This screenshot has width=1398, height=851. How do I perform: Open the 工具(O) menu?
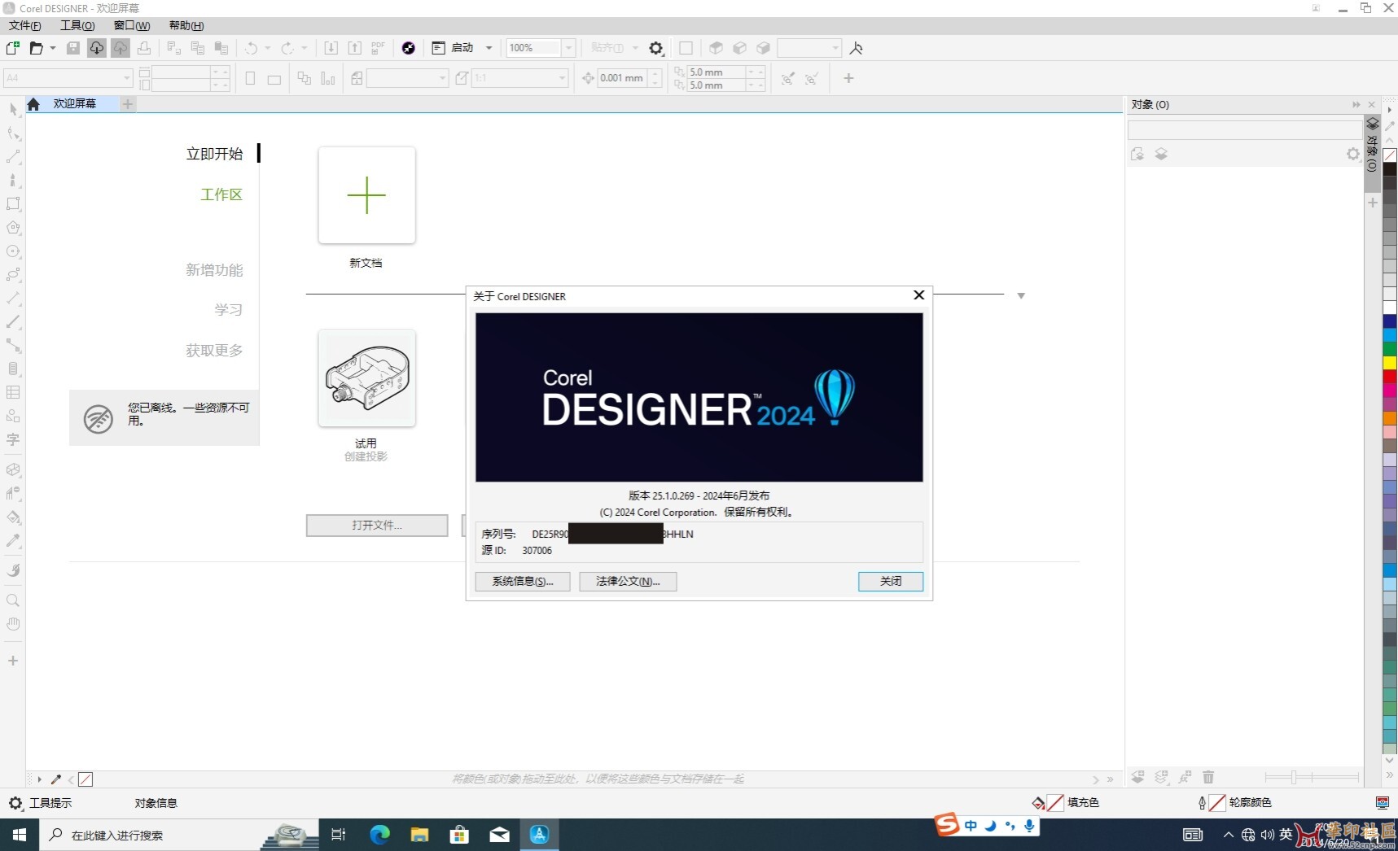[x=77, y=25]
